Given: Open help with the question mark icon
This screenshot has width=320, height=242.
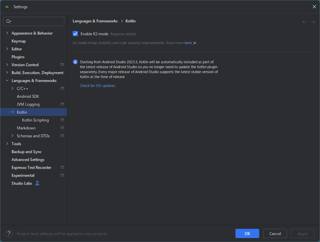Looking at the screenshot, I should (9, 234).
